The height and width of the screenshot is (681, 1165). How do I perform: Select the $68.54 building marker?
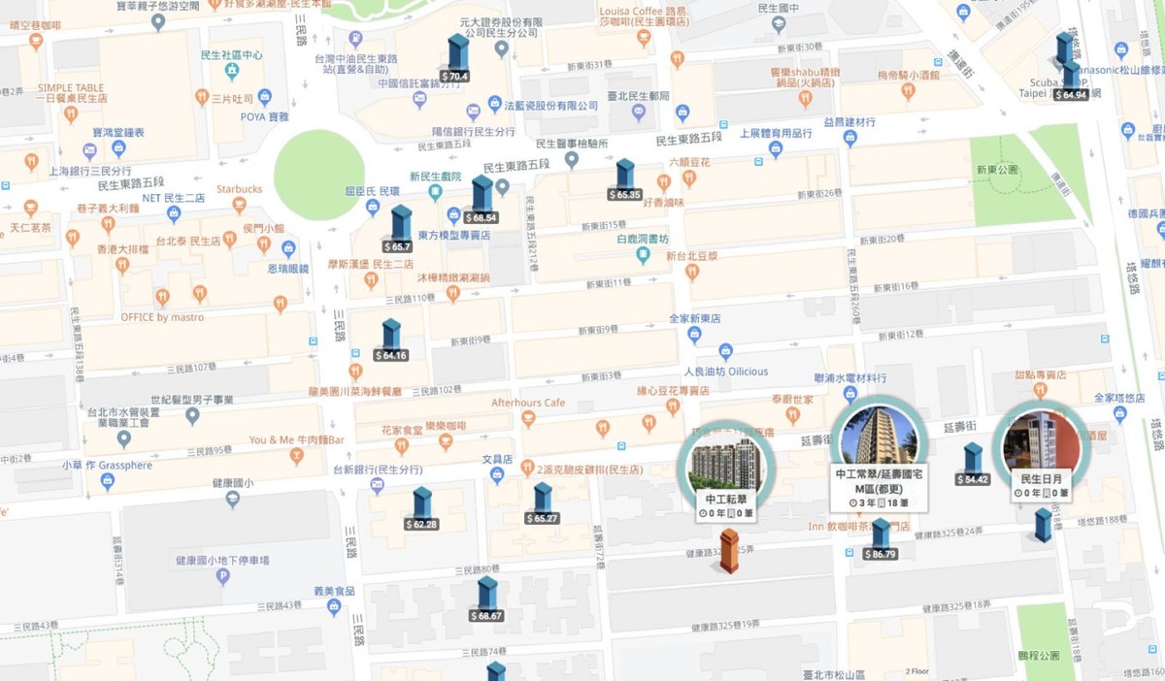pos(482,201)
